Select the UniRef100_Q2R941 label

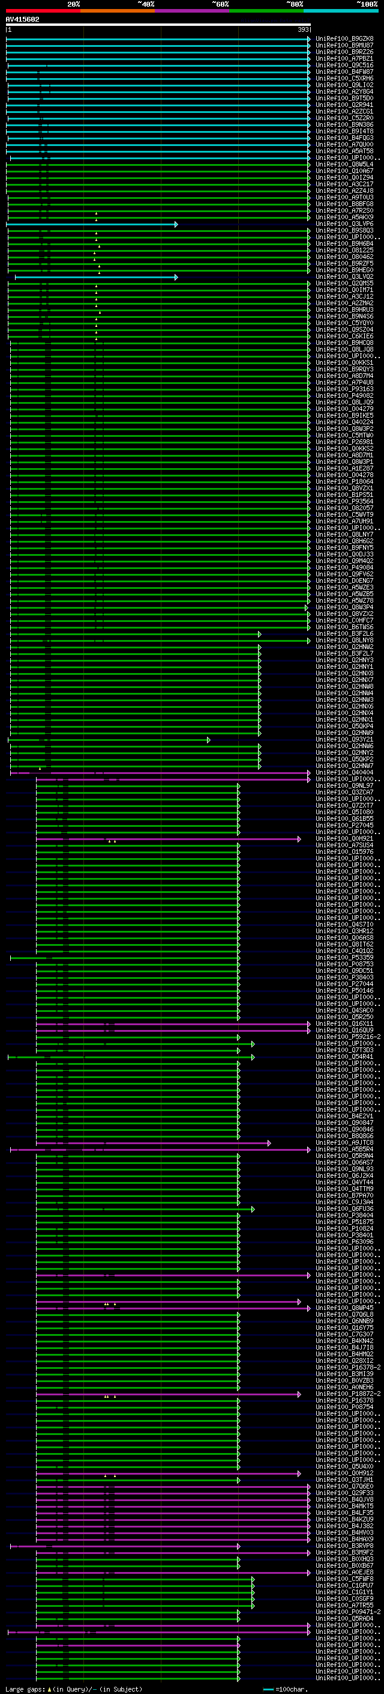(x=344, y=105)
